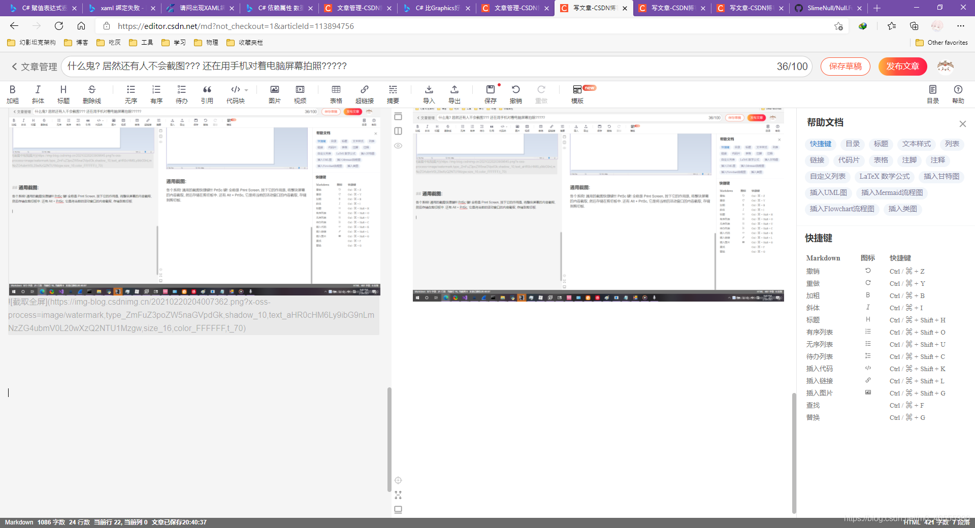Refresh the page in the browser
975x528 pixels.
click(x=59, y=26)
